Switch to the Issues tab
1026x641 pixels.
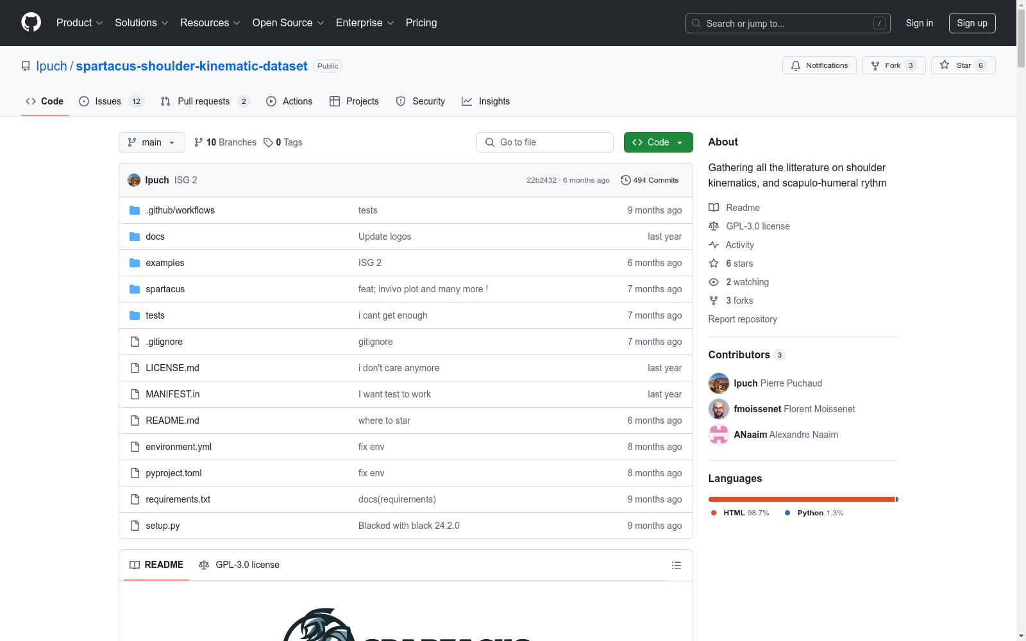click(x=112, y=101)
